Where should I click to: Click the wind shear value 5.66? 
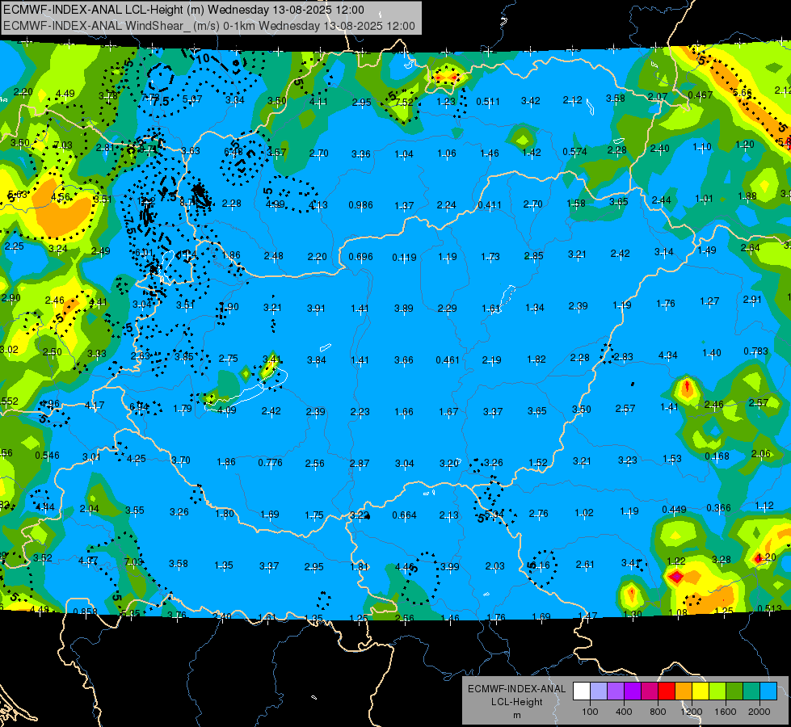tap(742, 92)
